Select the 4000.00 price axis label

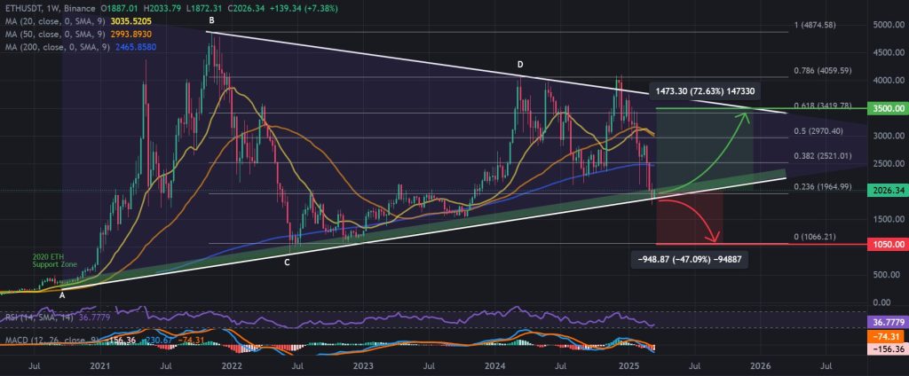pyautogui.click(x=888, y=81)
